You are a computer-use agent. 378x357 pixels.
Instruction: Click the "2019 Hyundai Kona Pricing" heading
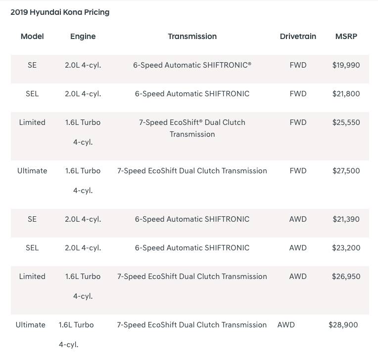coord(60,12)
